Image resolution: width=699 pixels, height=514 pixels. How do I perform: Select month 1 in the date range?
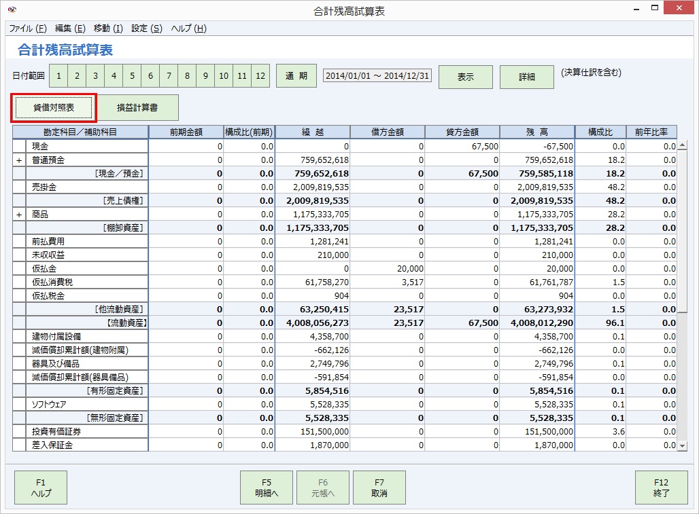pyautogui.click(x=58, y=75)
